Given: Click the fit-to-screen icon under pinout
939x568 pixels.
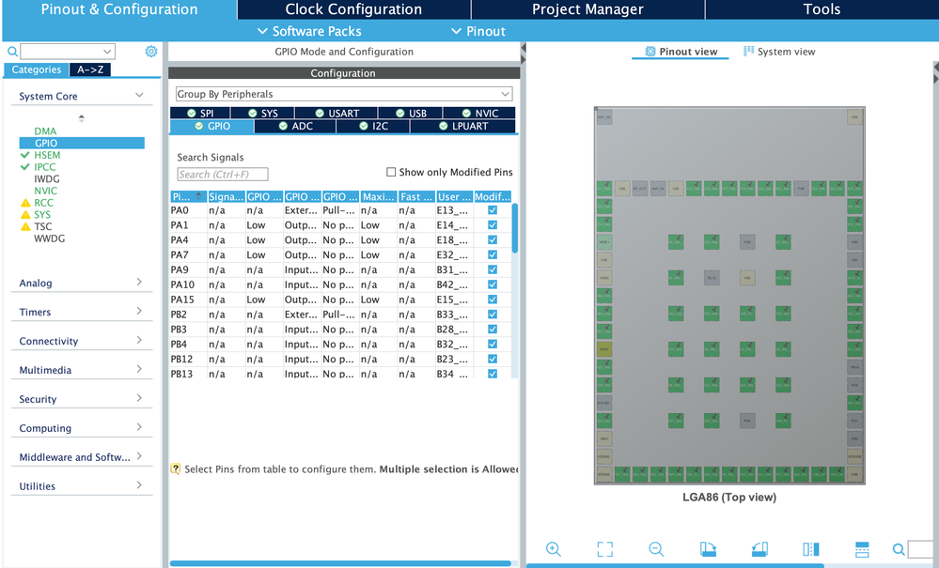Looking at the screenshot, I should click(604, 549).
